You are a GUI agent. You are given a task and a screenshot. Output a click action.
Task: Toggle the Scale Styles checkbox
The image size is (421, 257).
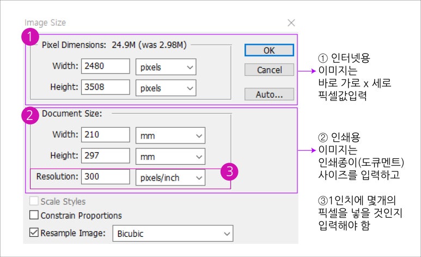[34, 201]
